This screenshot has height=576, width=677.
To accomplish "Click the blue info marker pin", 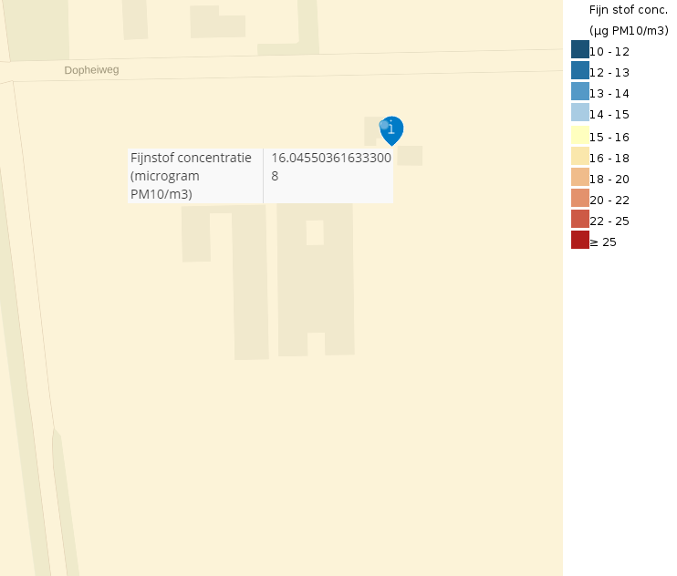I will pos(391,130).
